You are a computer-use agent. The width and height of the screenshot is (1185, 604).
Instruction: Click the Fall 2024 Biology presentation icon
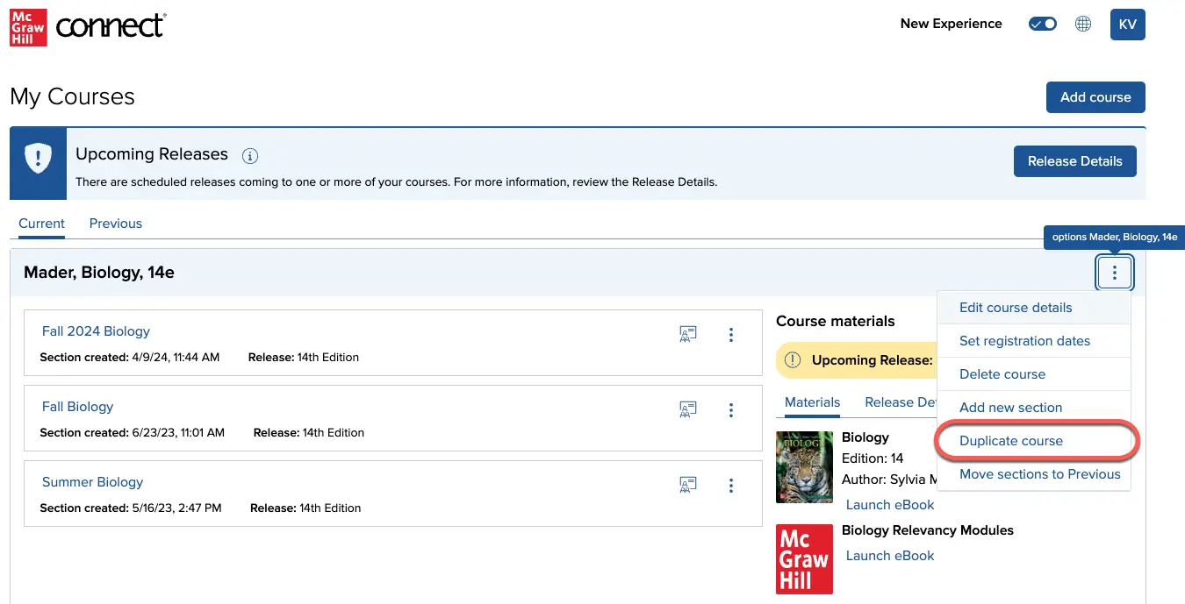coord(688,334)
